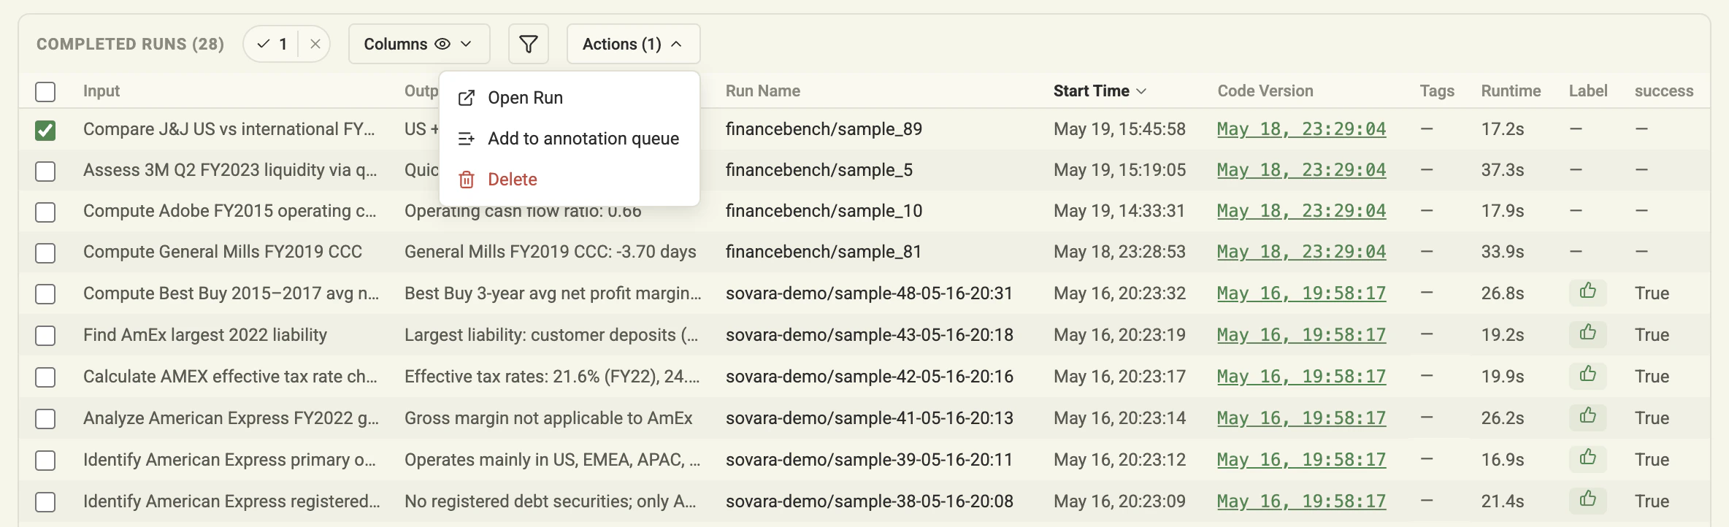This screenshot has width=1729, height=527.
Task: Click run name sovara-demo/sample-48-05-16-20:31
Action: tap(869, 293)
